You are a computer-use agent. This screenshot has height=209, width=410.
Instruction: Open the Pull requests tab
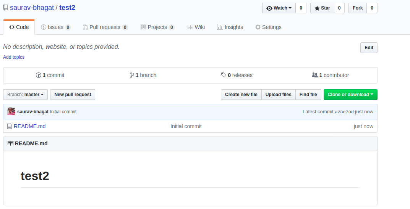click(105, 27)
